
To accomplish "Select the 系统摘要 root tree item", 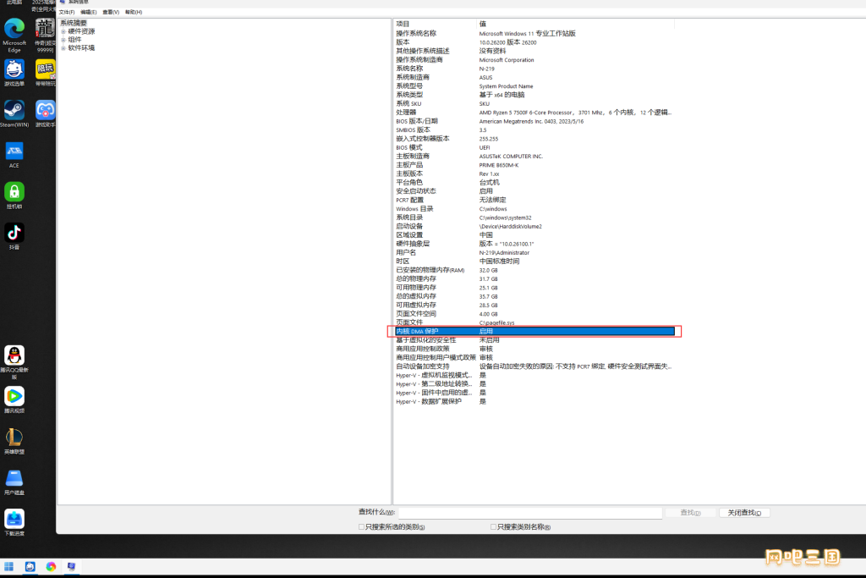I will [x=74, y=23].
